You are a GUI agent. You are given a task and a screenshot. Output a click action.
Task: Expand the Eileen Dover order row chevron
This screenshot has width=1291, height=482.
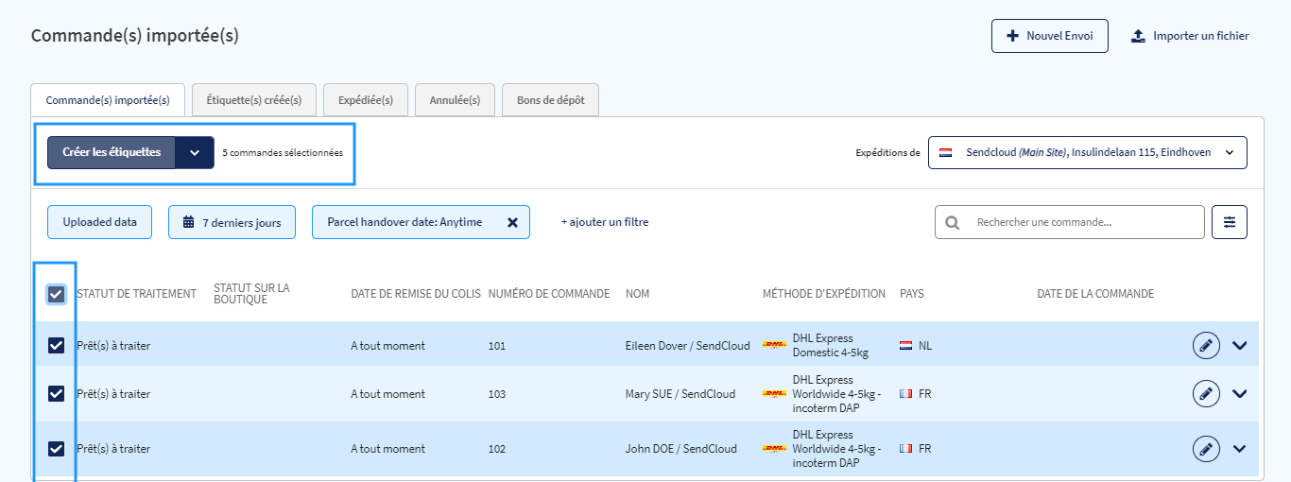(1240, 346)
